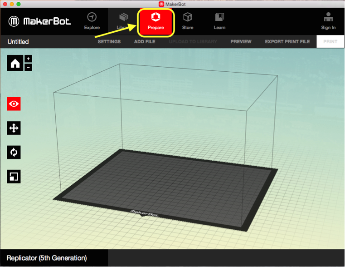Viewport: 345px width, 267px height.
Task: Open the Store tab
Action: (188, 21)
